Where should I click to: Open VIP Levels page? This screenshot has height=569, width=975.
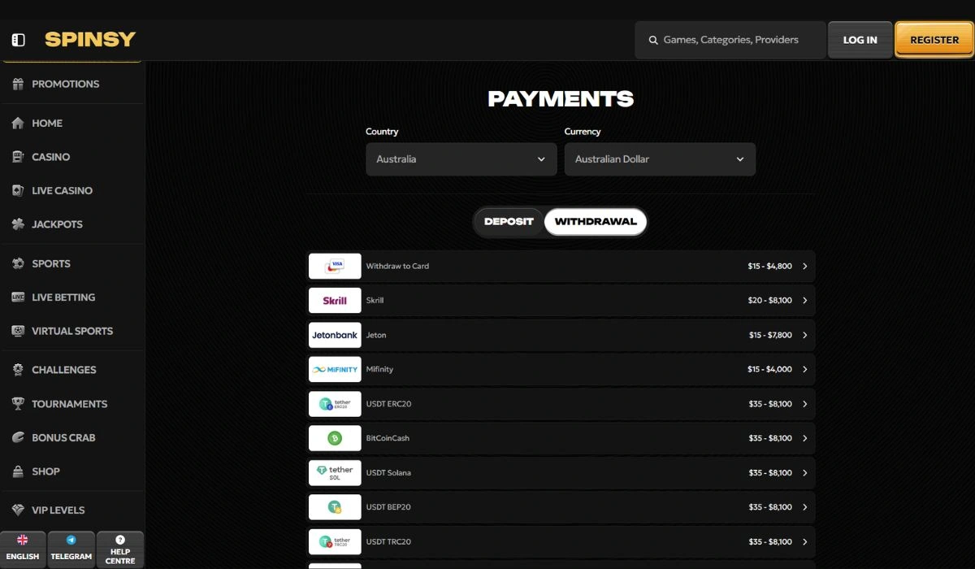click(58, 510)
